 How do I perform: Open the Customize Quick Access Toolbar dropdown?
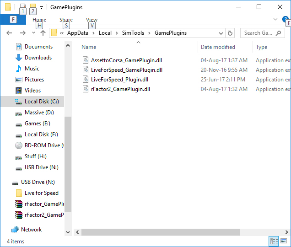click(x=41, y=8)
